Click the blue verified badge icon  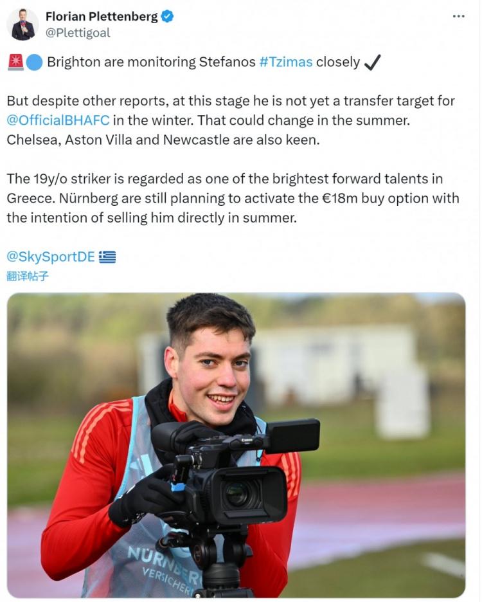coord(167,16)
